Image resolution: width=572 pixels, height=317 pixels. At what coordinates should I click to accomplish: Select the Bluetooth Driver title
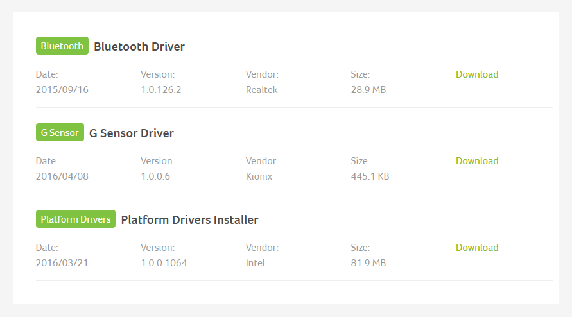(x=139, y=47)
